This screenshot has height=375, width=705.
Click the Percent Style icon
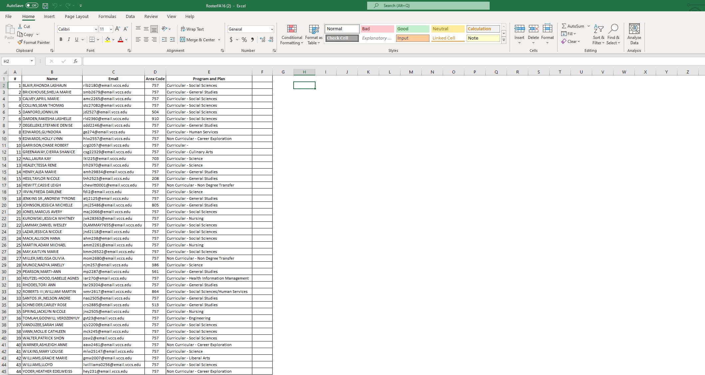click(244, 40)
